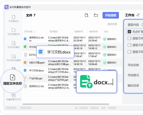This screenshot has height=115, width=143.
Task: Click the refresh icon beside 工作台
Action: (138, 15)
